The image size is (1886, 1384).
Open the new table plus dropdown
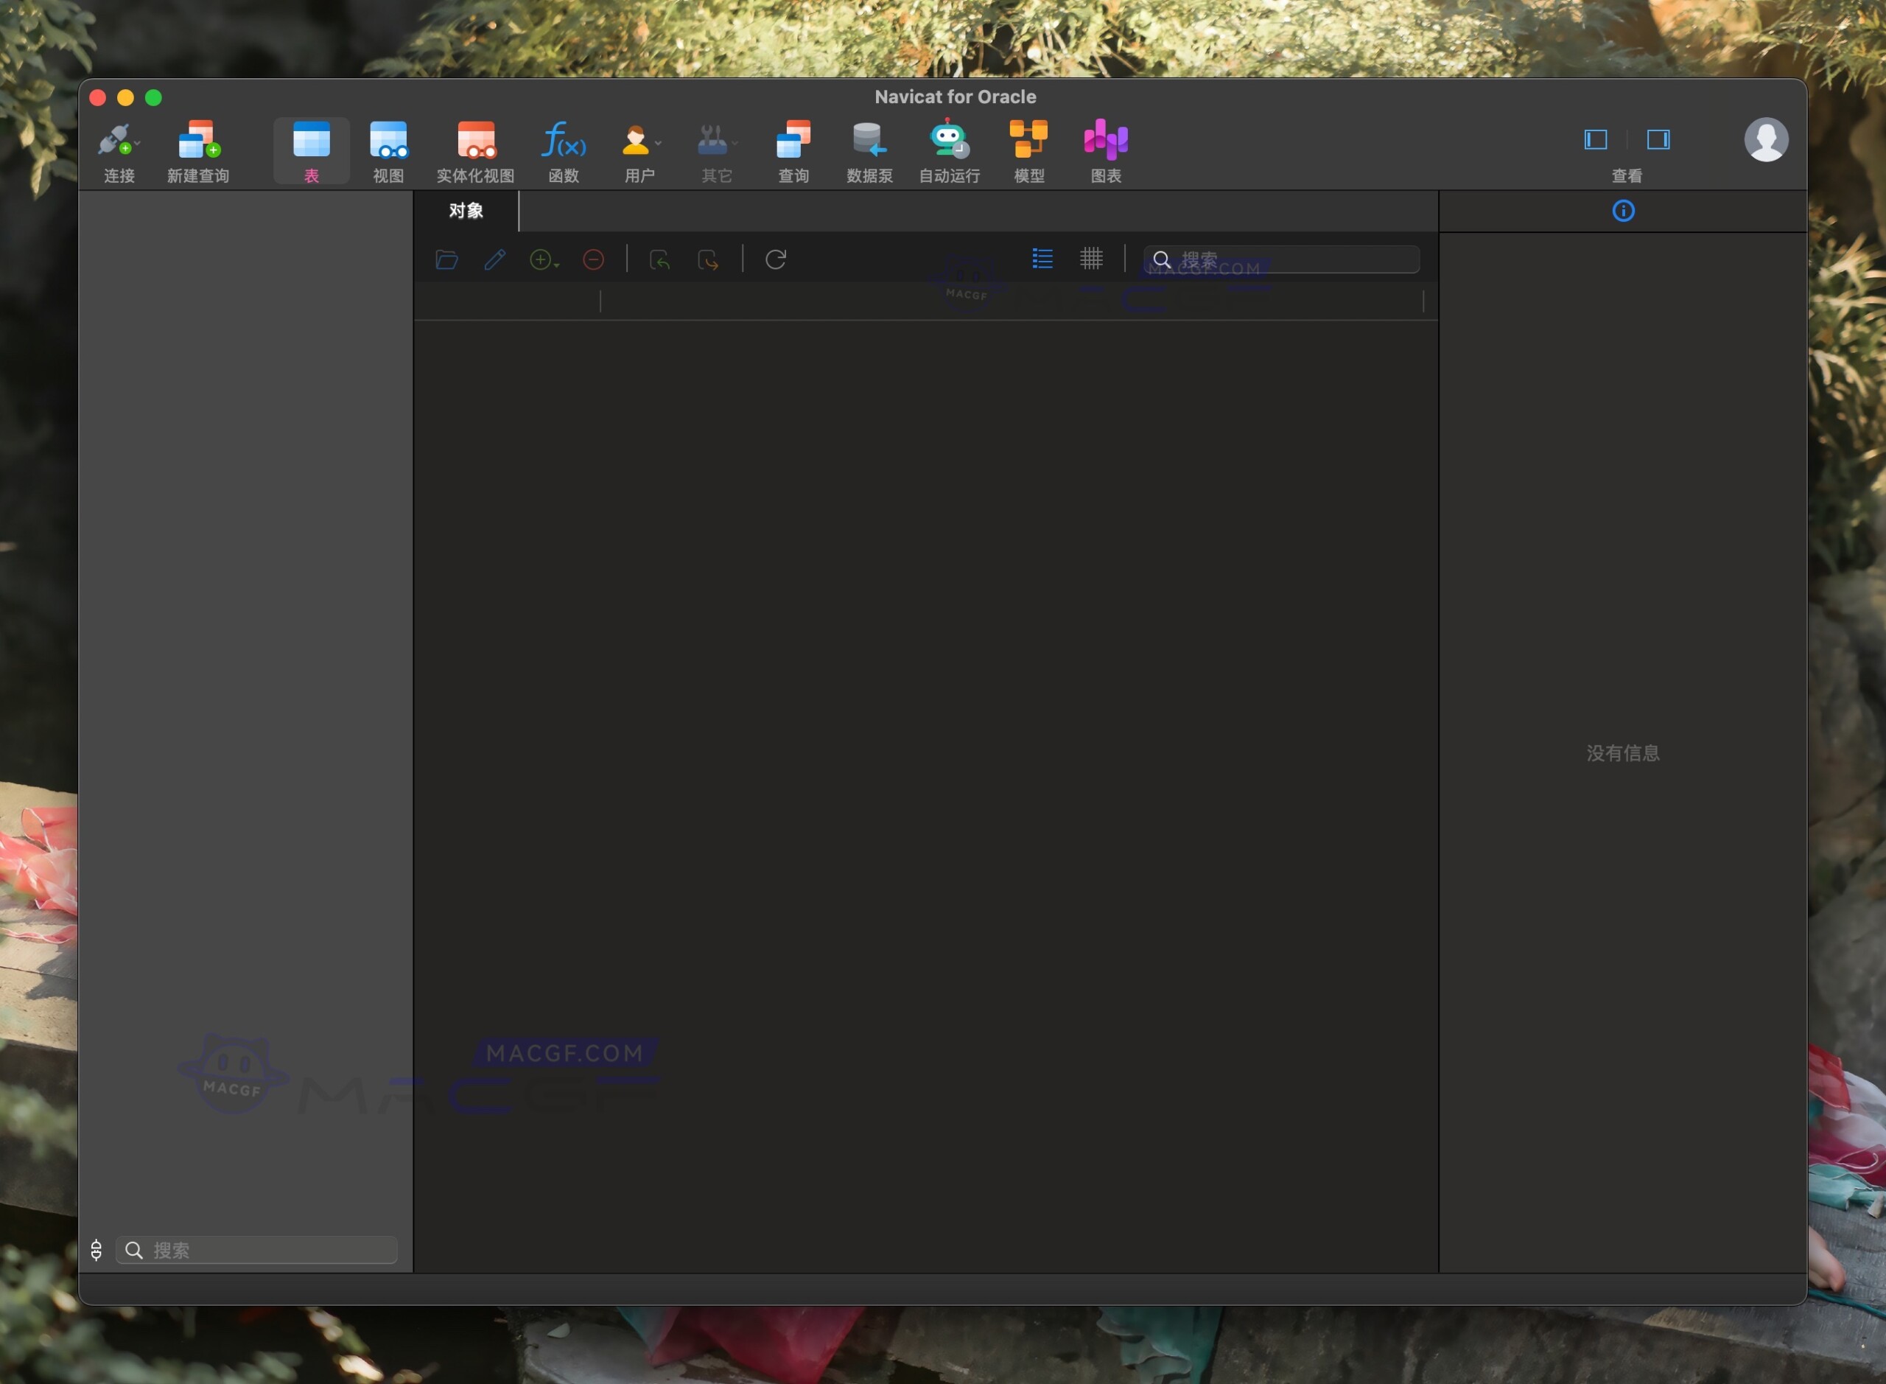coord(544,261)
